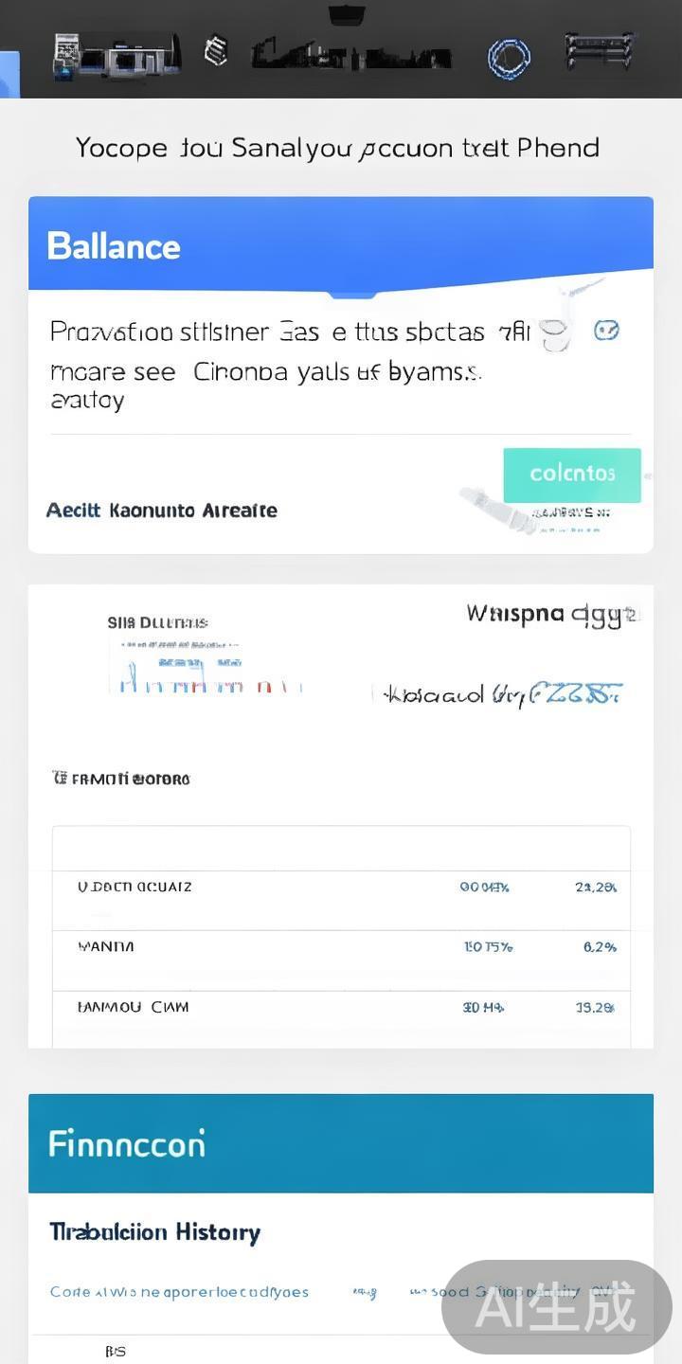Select the first table row showing 23.2%
Viewport: 682px width, 1364px height.
point(341,888)
